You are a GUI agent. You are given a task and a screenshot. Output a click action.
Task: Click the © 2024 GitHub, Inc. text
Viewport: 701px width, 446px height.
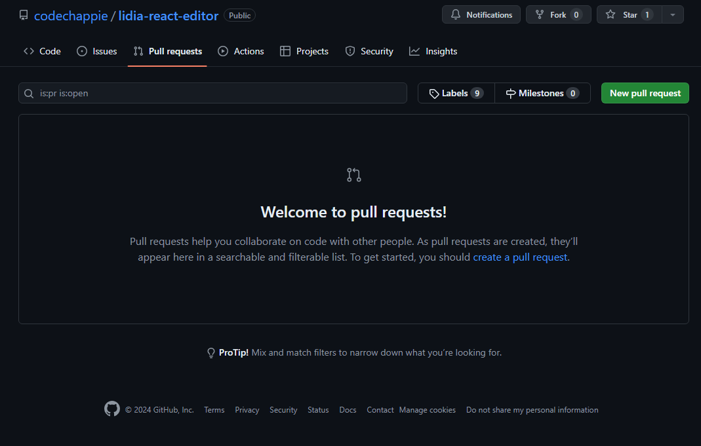pos(159,410)
